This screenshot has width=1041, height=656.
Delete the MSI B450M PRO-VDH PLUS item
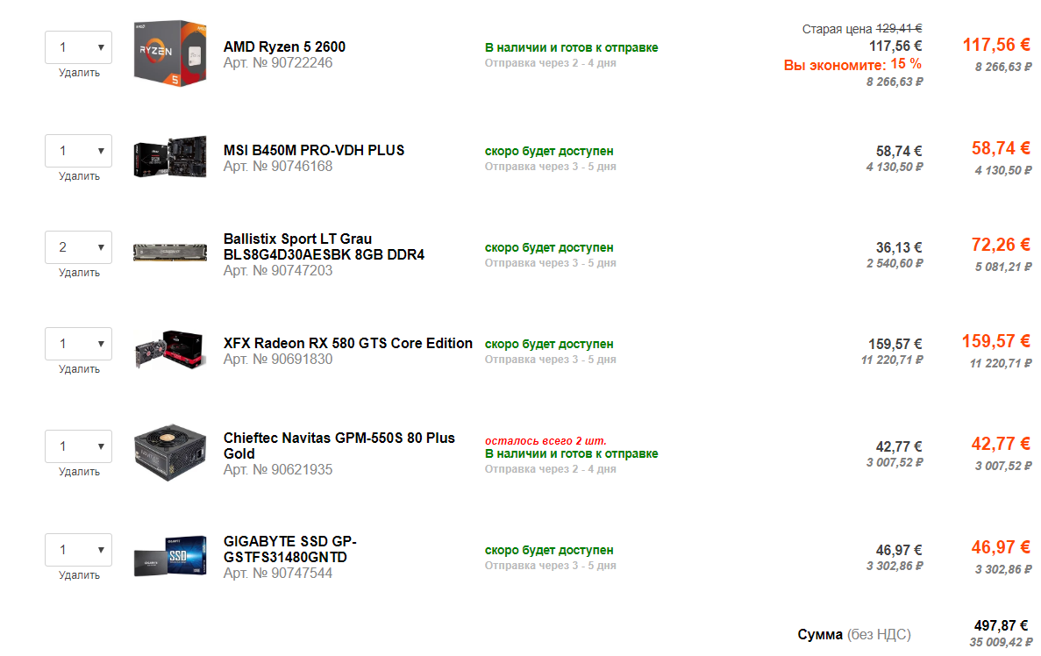tap(79, 176)
